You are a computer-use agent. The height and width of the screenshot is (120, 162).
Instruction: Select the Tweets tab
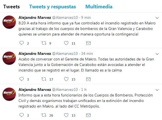tap(11, 7)
